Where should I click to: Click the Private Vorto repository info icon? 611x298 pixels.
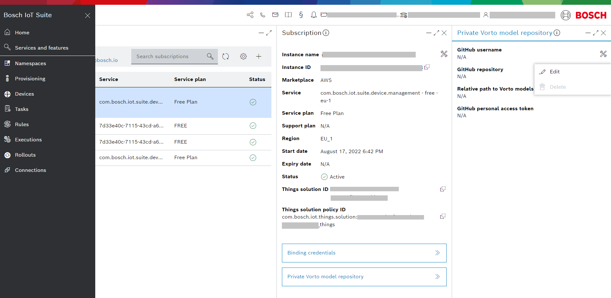(x=557, y=33)
